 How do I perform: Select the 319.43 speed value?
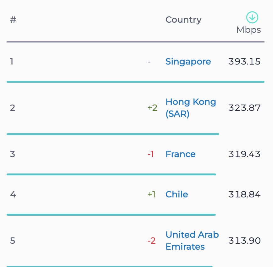[244, 154]
